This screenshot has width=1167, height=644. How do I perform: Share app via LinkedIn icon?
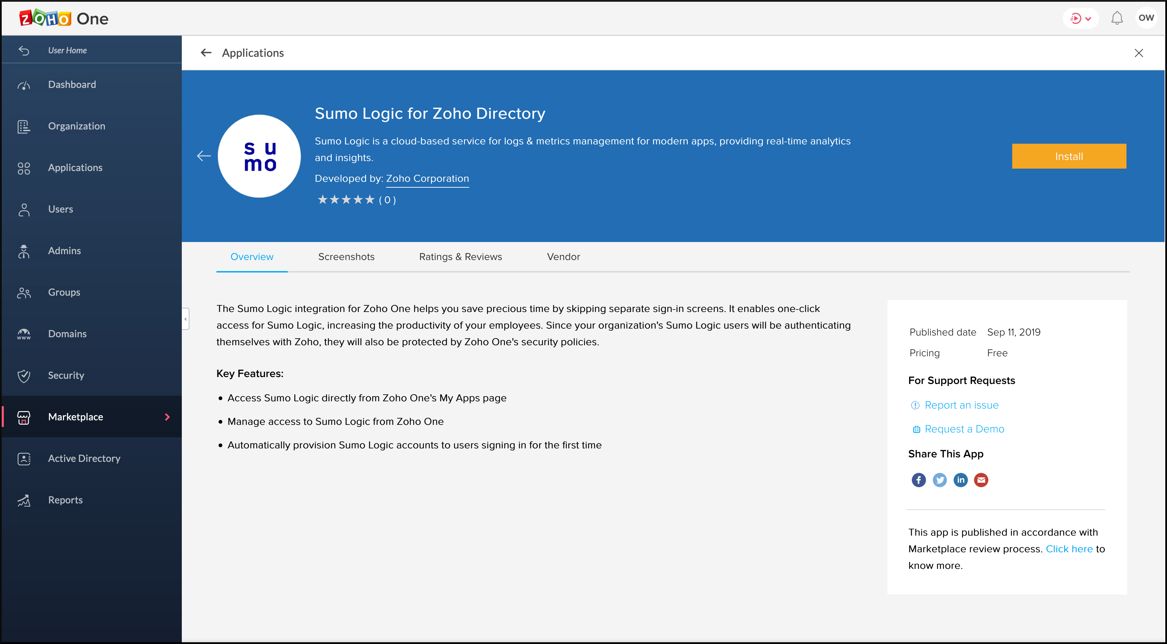960,479
